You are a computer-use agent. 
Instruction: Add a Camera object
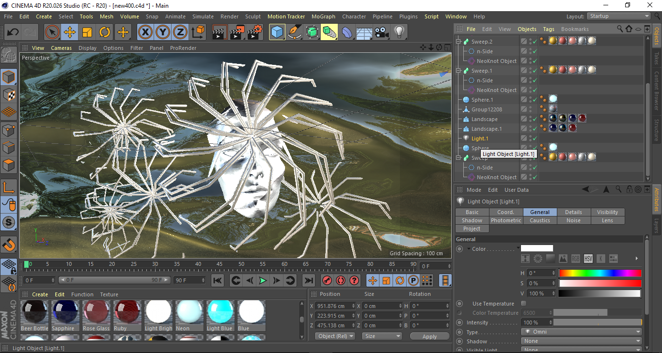coord(382,32)
